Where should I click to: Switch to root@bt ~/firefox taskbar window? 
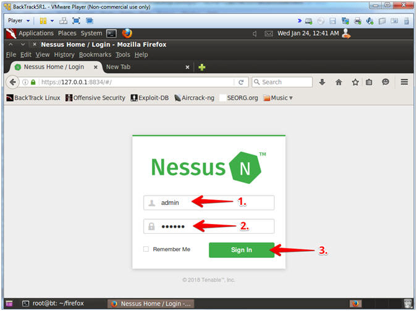click(x=53, y=304)
